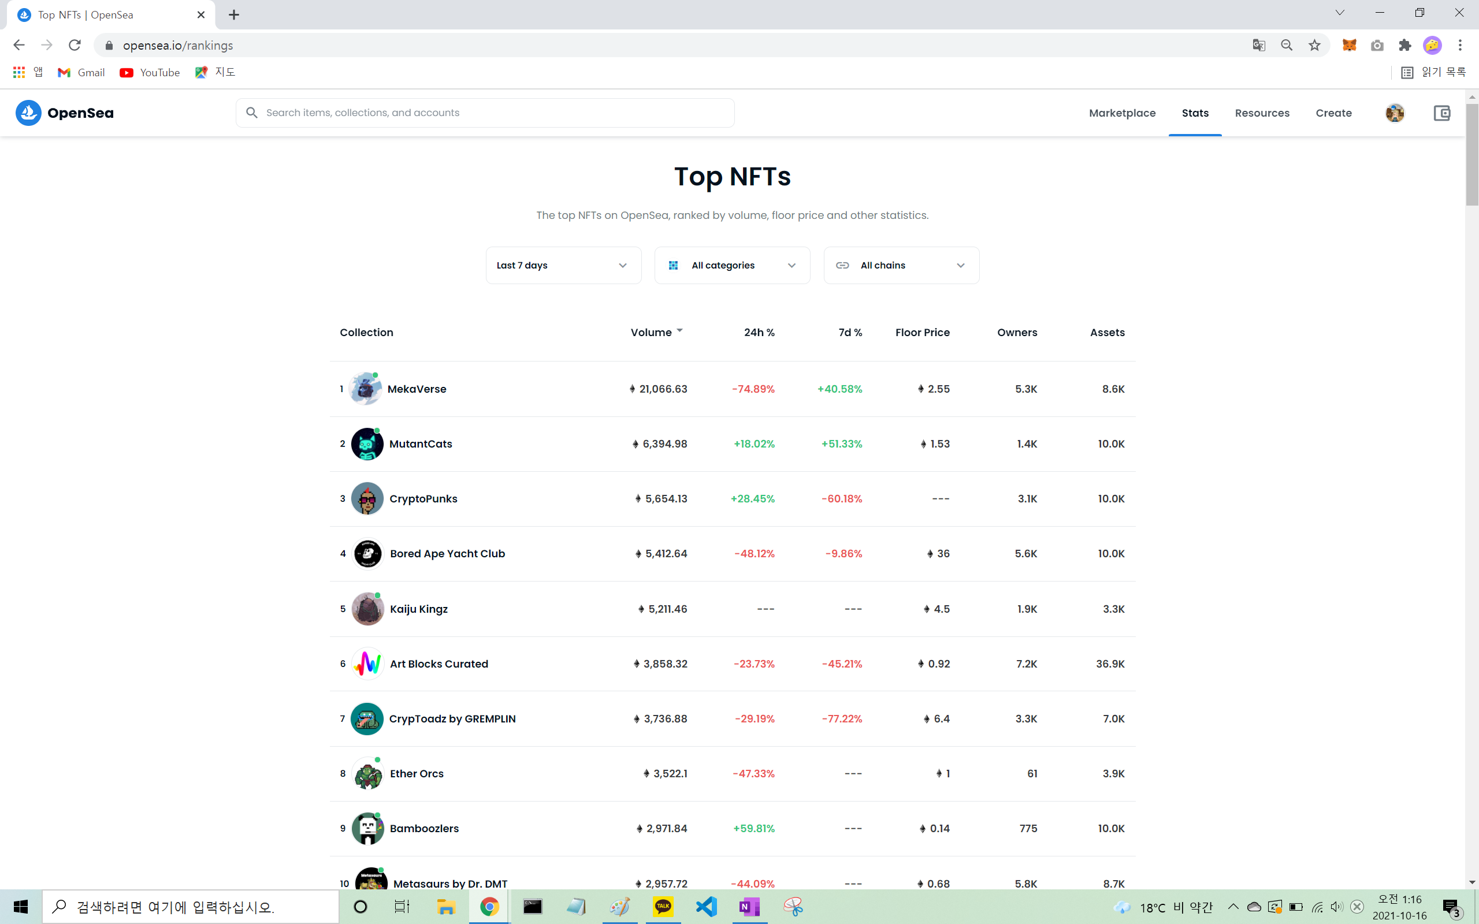The height and width of the screenshot is (924, 1479).
Task: Open Visual Studio Code from taskbar
Action: tap(706, 906)
